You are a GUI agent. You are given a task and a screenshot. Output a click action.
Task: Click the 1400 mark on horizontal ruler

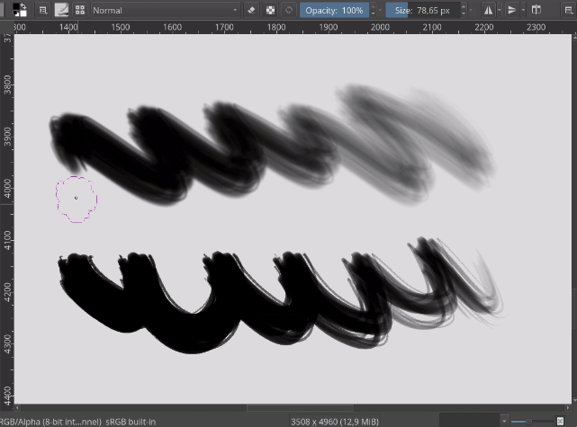click(x=68, y=27)
